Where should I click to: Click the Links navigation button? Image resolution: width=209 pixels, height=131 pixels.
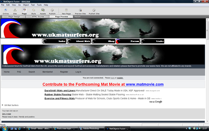pos(152,41)
